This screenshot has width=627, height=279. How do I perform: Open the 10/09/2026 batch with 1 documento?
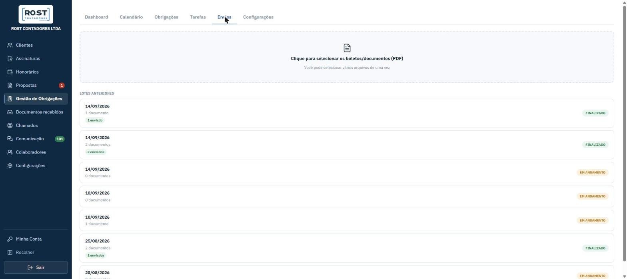tap(347, 220)
